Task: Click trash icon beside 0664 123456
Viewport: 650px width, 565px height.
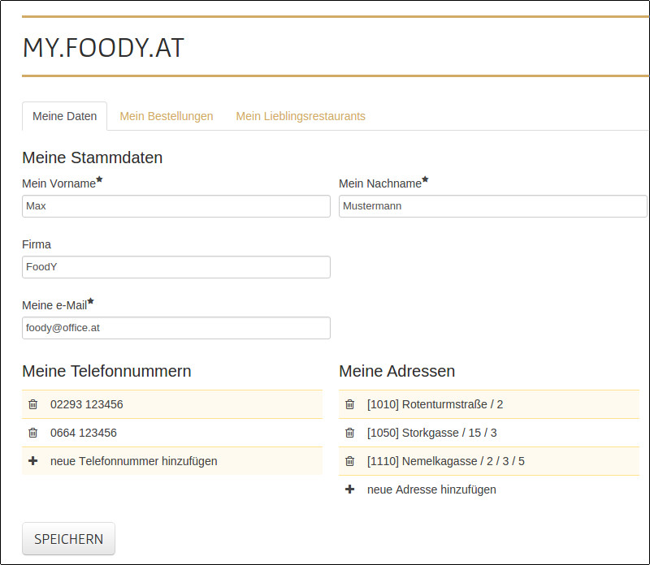Action: 33,433
